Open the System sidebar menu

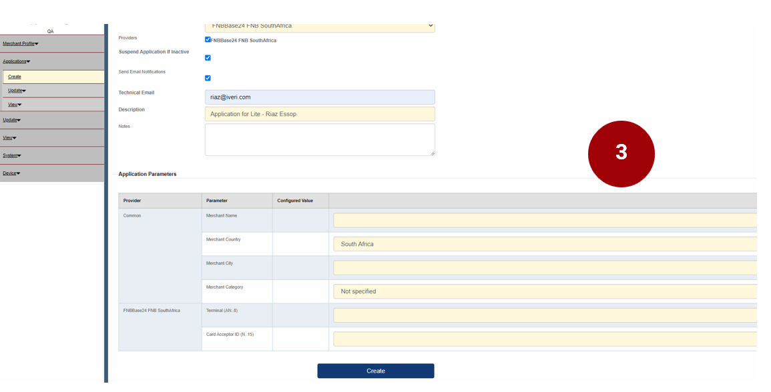pos(11,155)
